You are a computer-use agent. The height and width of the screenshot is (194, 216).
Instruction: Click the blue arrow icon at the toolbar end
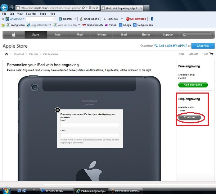tap(152, 19)
